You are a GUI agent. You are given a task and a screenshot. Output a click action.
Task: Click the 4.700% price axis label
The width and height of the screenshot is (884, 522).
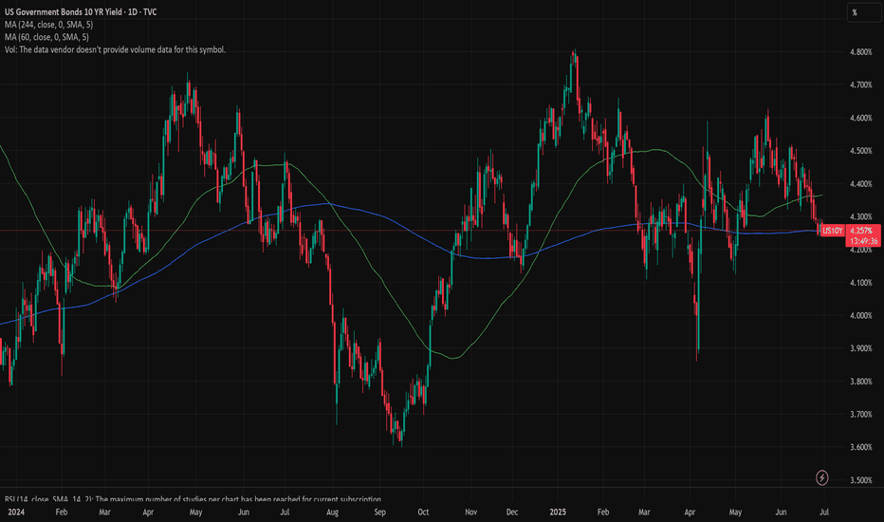[861, 84]
